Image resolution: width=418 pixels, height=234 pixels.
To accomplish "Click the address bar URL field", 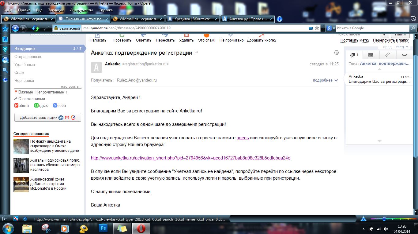I will pos(195,28).
